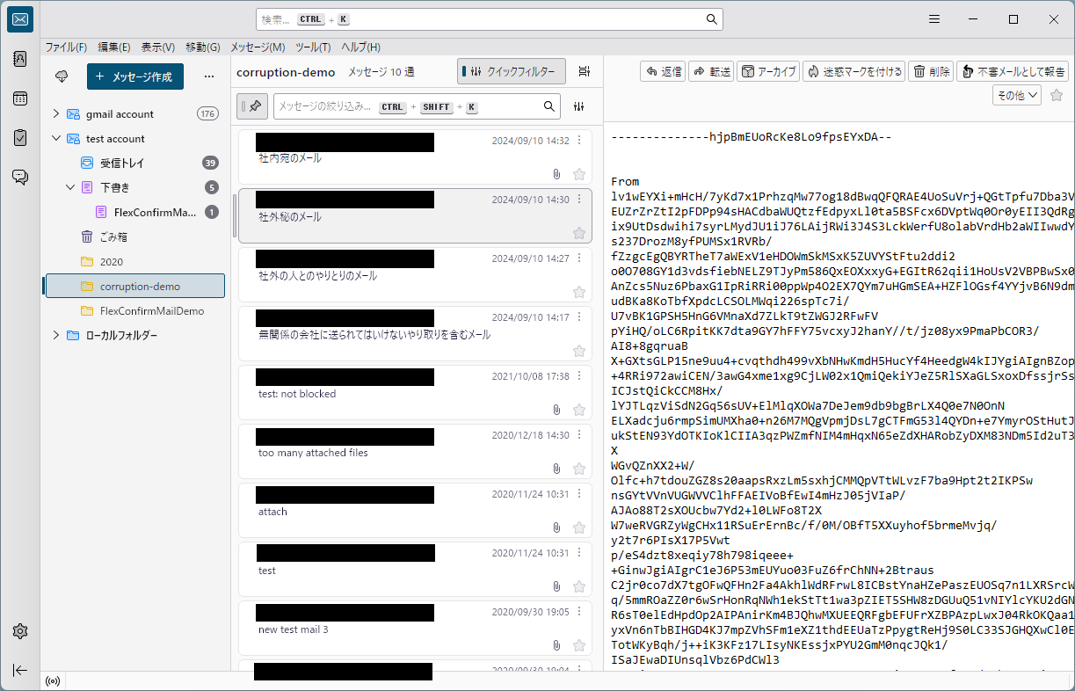Star the 社外秘のメール message
This screenshot has height=691, width=1075.
579,233
